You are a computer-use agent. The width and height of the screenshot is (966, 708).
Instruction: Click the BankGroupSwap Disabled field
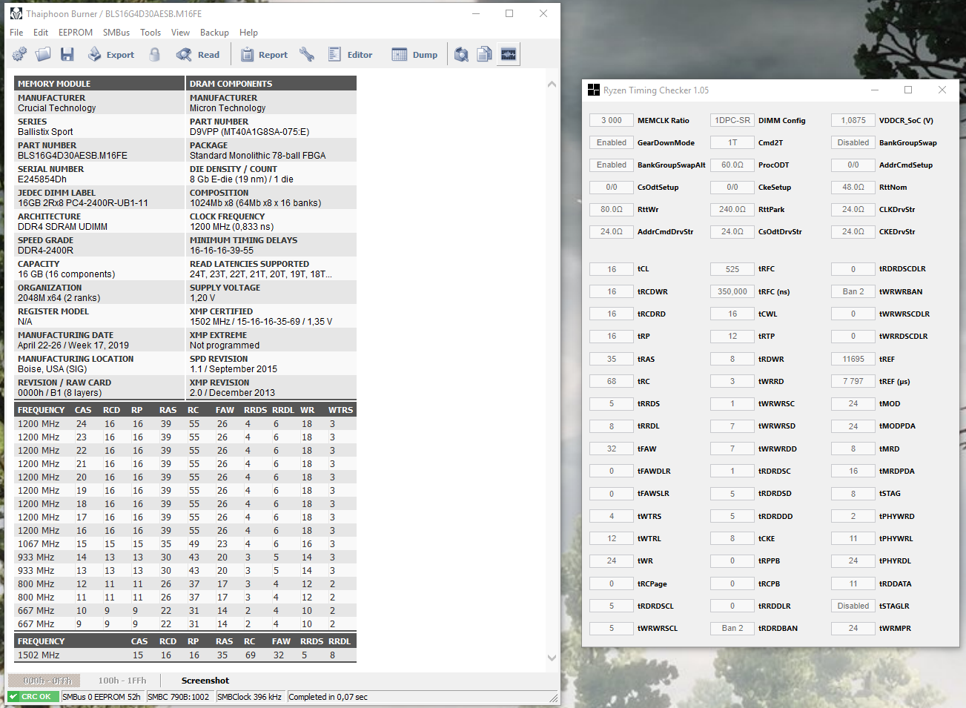(853, 142)
